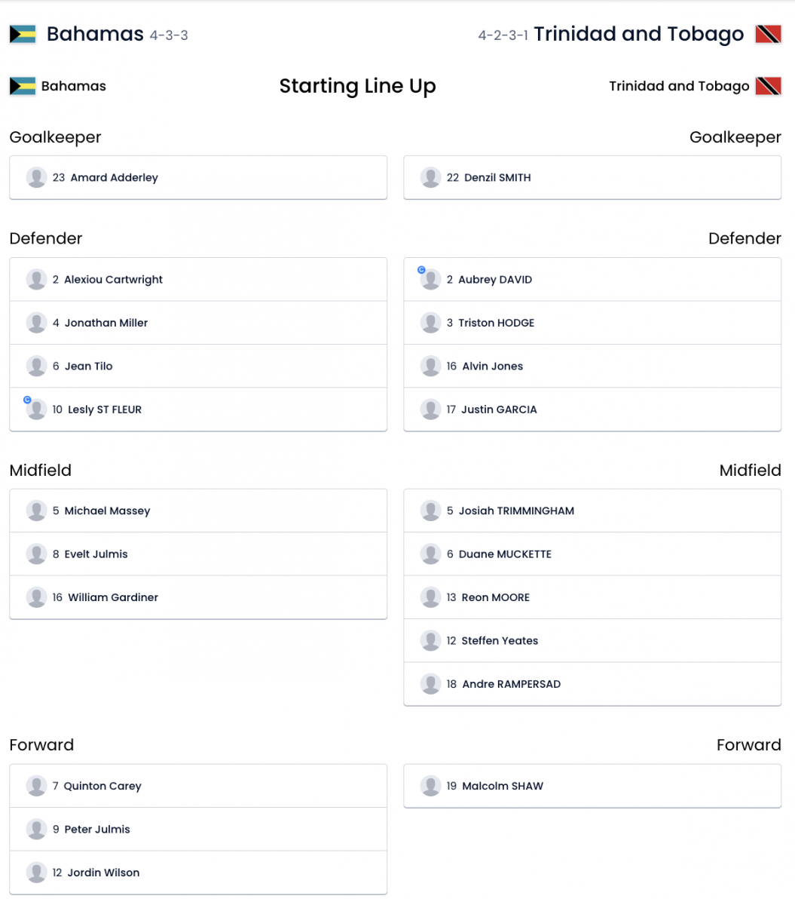Click Denzil SMITH's player avatar

(430, 178)
